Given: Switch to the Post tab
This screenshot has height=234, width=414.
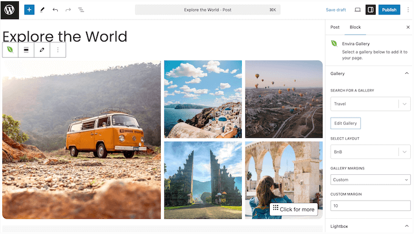Looking at the screenshot, I should (335, 27).
